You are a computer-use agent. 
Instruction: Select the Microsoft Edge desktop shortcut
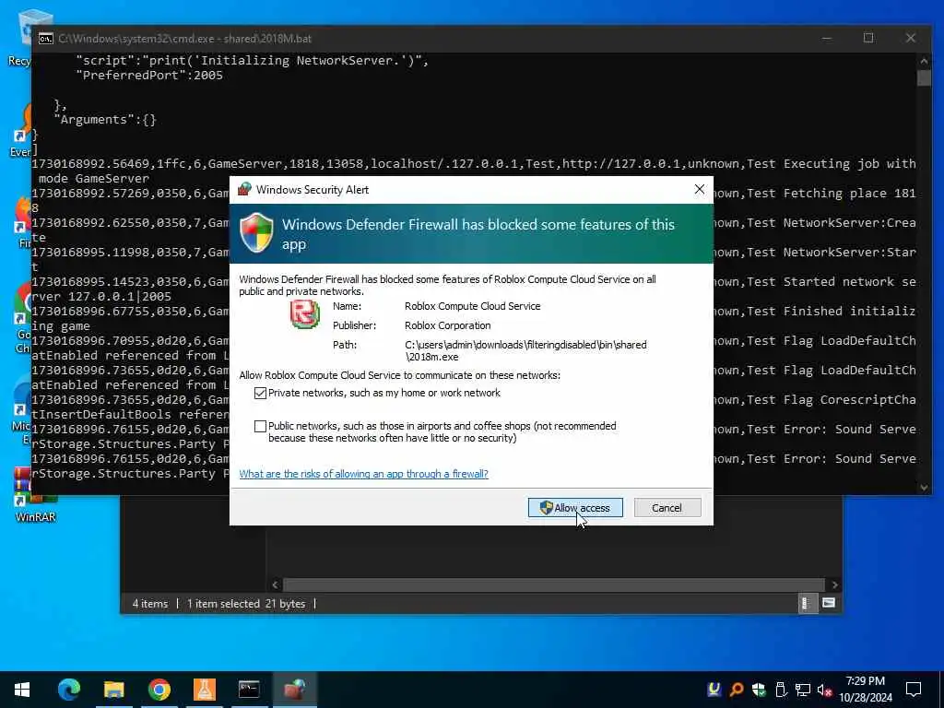(23, 412)
